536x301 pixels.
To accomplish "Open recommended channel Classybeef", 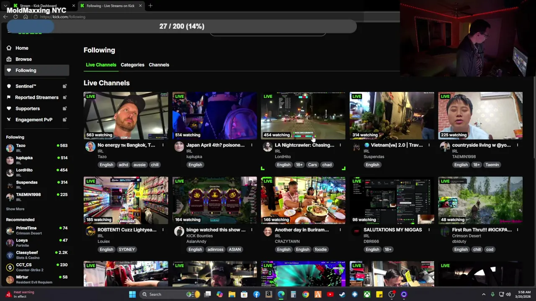I will (37, 255).
